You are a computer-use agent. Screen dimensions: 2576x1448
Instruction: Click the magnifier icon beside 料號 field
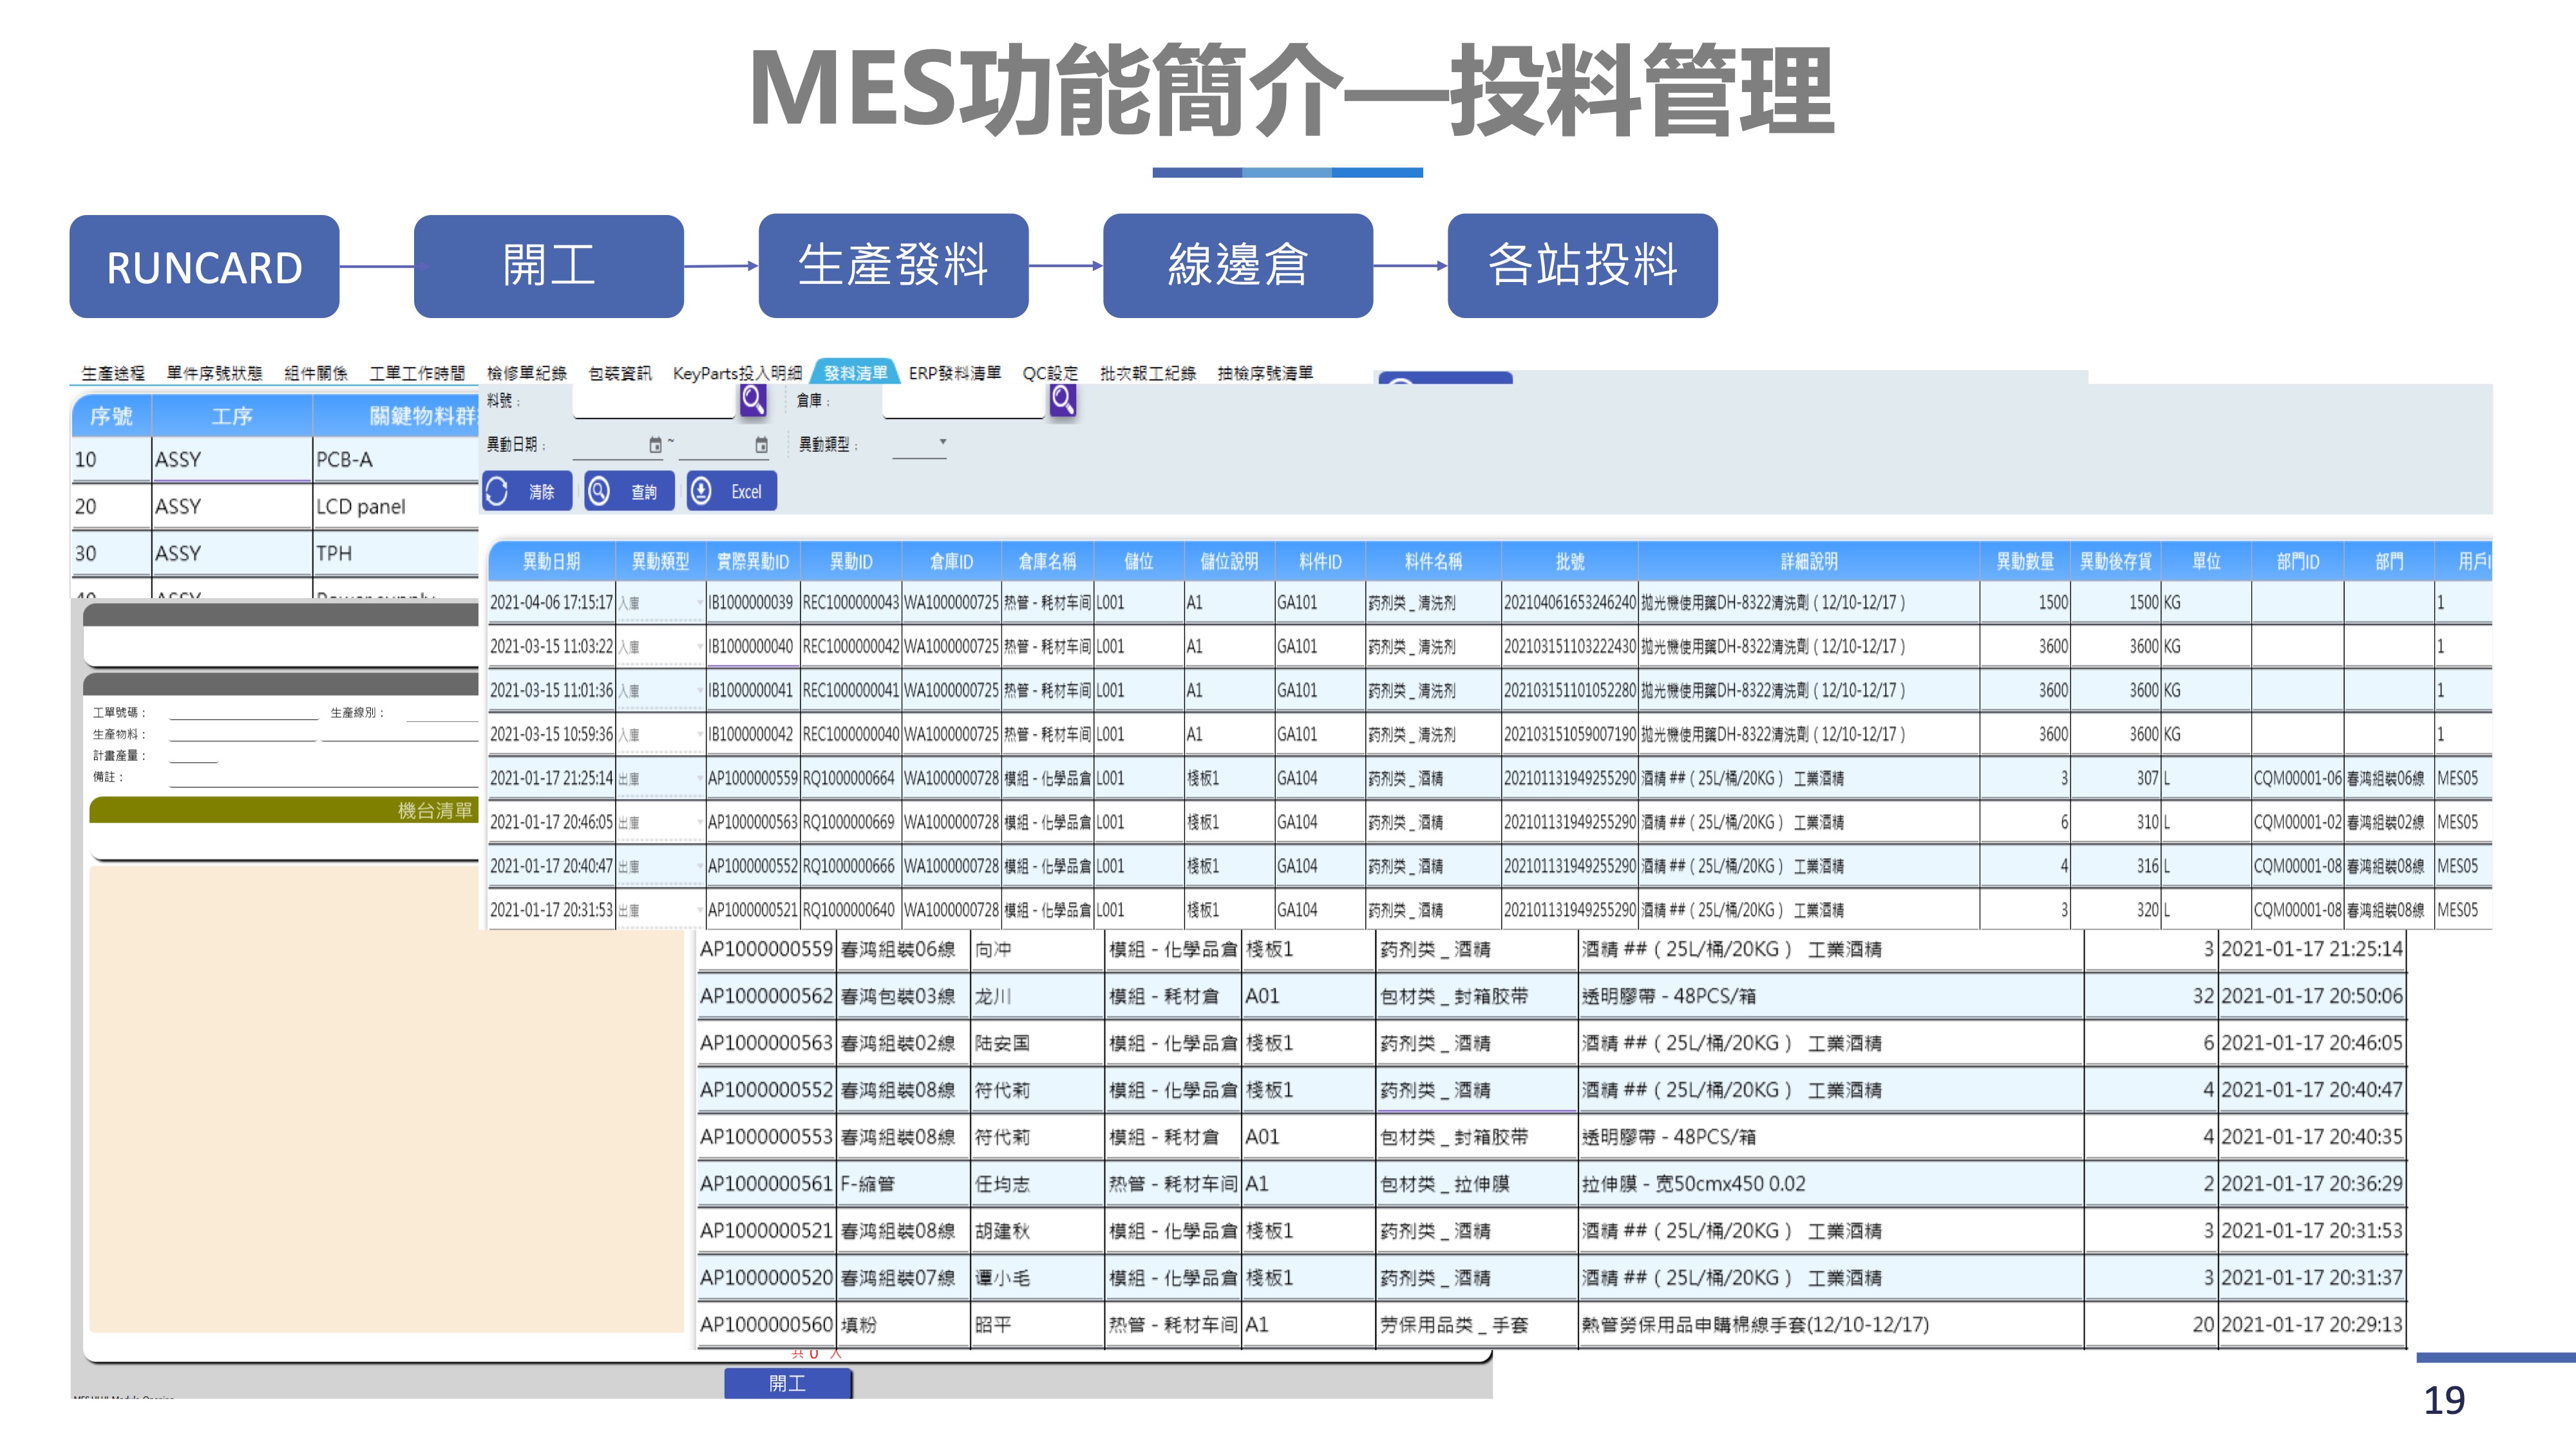point(753,400)
